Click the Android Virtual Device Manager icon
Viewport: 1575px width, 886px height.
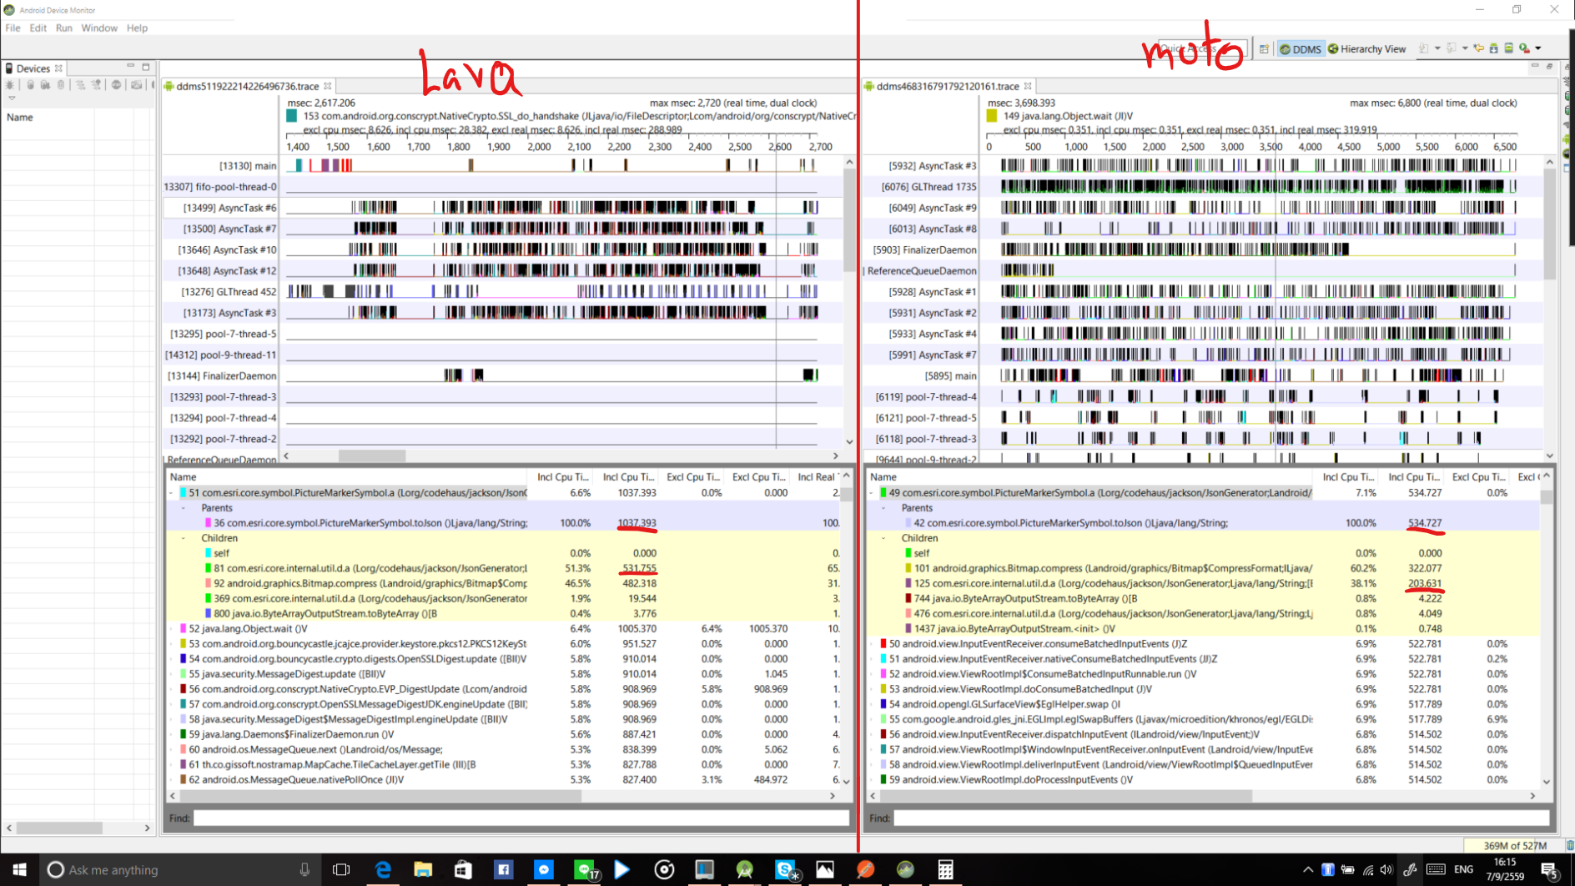pyautogui.click(x=1509, y=49)
